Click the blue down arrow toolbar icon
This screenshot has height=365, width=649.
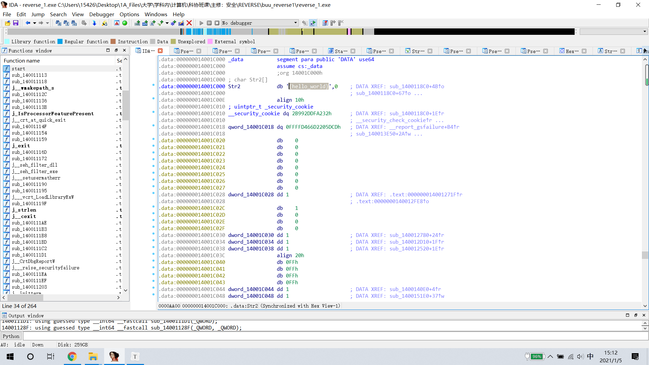click(x=94, y=23)
